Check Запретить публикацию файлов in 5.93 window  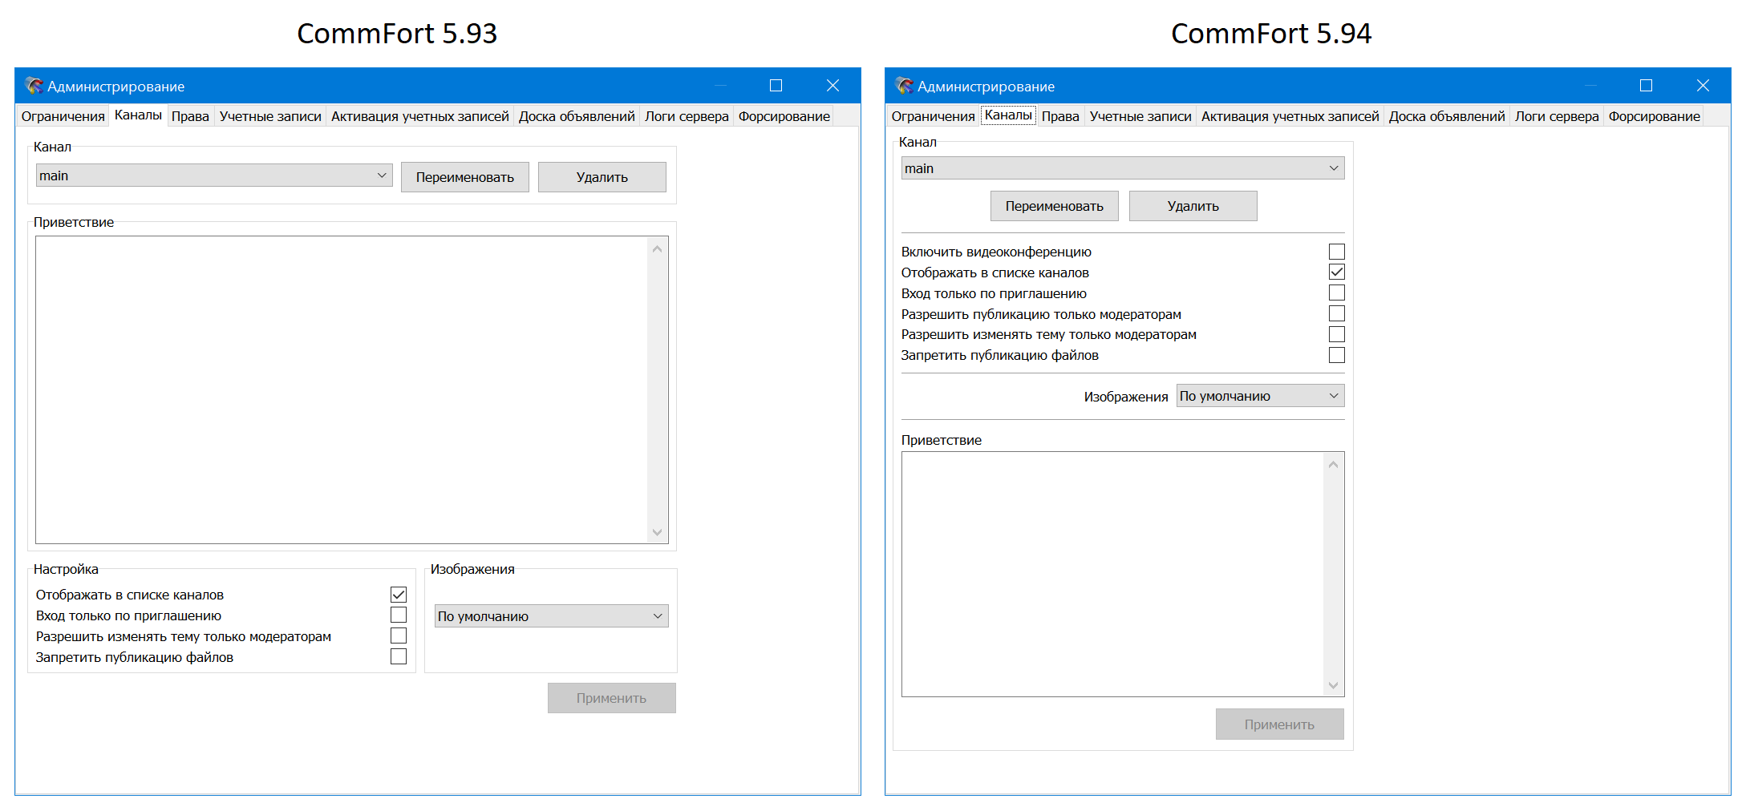[399, 657]
